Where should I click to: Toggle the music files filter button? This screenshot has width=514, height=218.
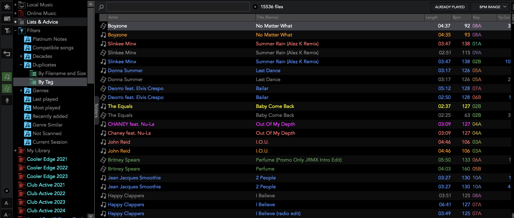point(7,77)
